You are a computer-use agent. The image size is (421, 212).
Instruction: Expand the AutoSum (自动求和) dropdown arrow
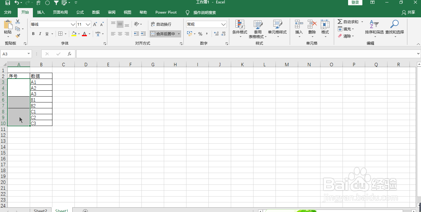362,22
